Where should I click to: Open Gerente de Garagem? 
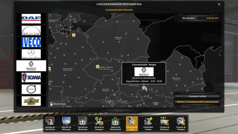(x=99, y=123)
